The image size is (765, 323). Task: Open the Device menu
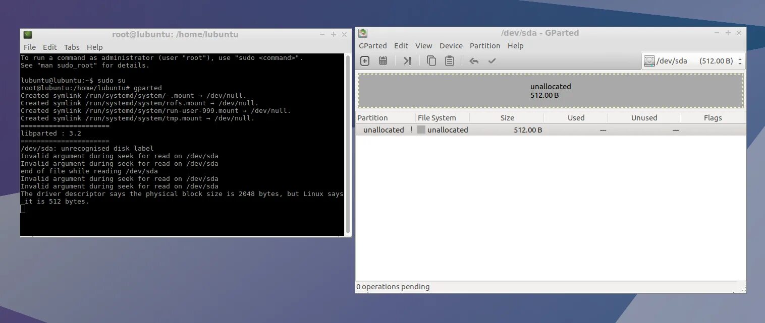click(x=451, y=45)
